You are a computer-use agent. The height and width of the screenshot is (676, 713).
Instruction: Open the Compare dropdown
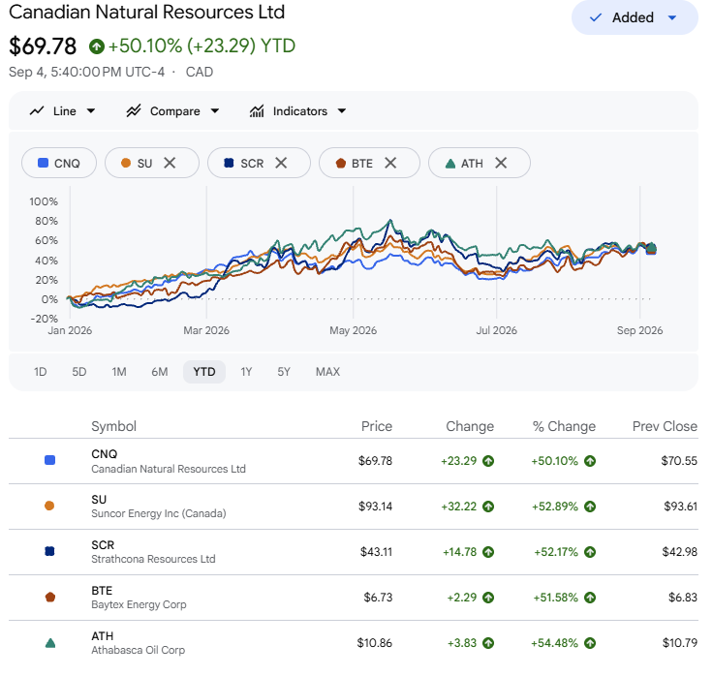tap(173, 111)
